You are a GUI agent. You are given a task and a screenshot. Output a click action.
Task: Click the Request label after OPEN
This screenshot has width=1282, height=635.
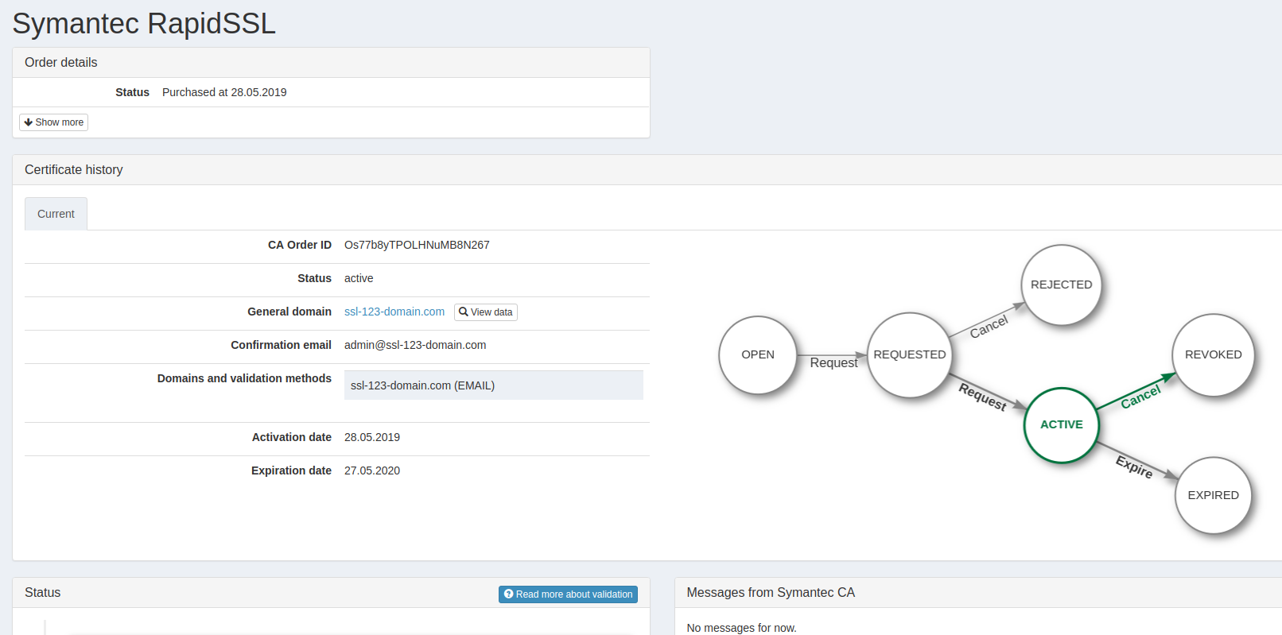[x=833, y=363]
